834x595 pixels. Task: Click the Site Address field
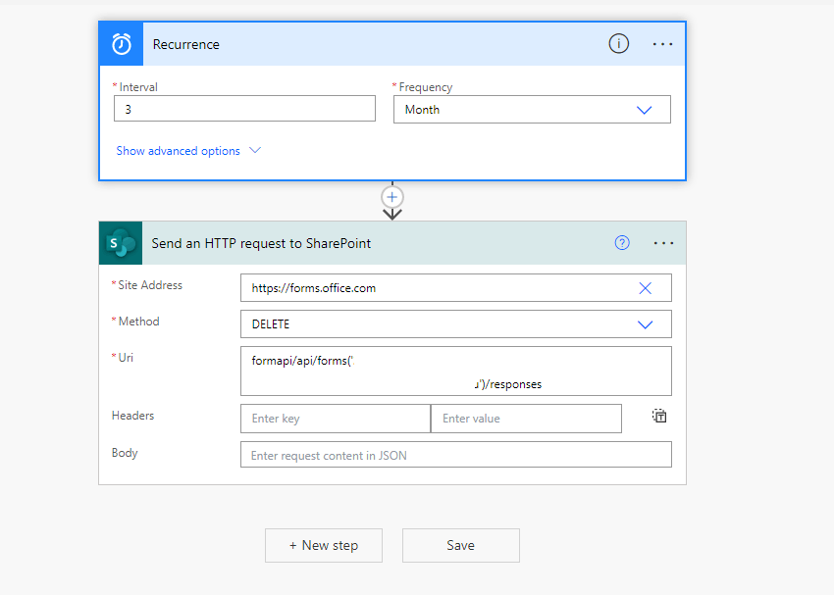pos(456,288)
